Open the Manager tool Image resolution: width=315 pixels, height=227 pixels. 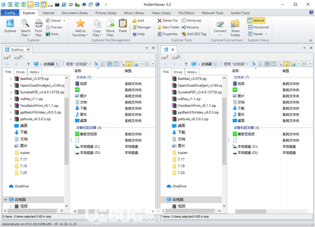click(x=142, y=27)
